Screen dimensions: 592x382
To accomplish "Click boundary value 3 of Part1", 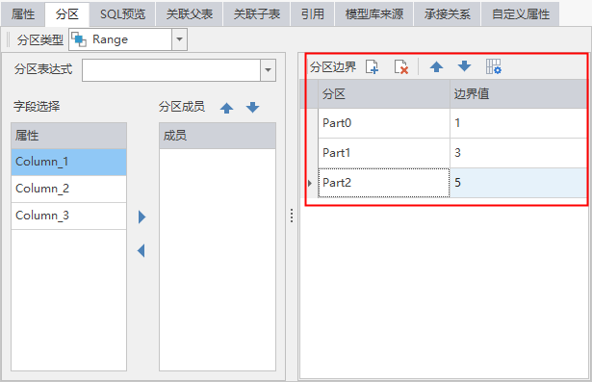I will [x=518, y=153].
